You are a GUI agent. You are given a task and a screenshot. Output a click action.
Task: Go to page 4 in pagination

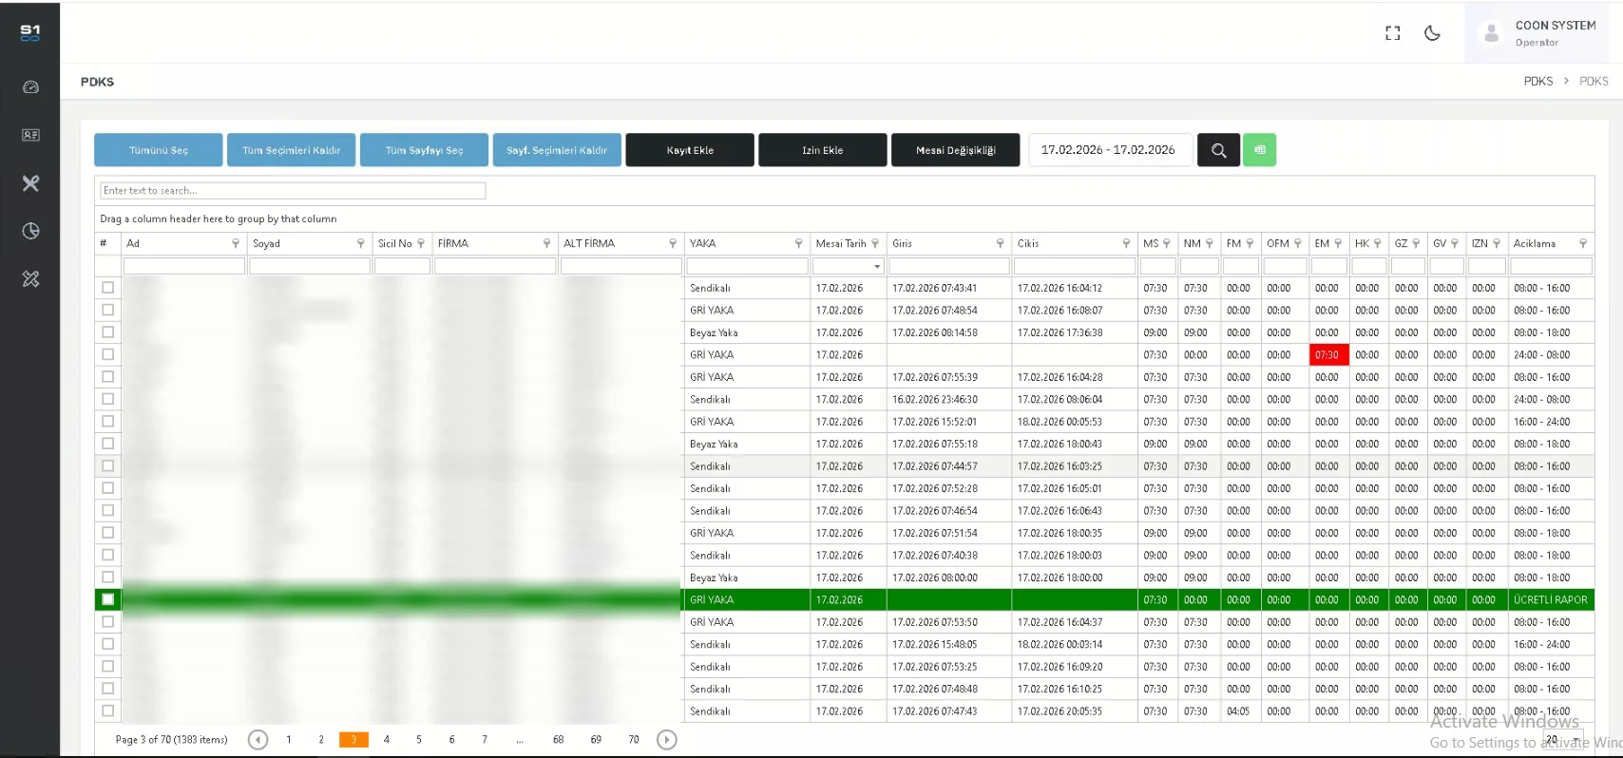click(x=386, y=740)
